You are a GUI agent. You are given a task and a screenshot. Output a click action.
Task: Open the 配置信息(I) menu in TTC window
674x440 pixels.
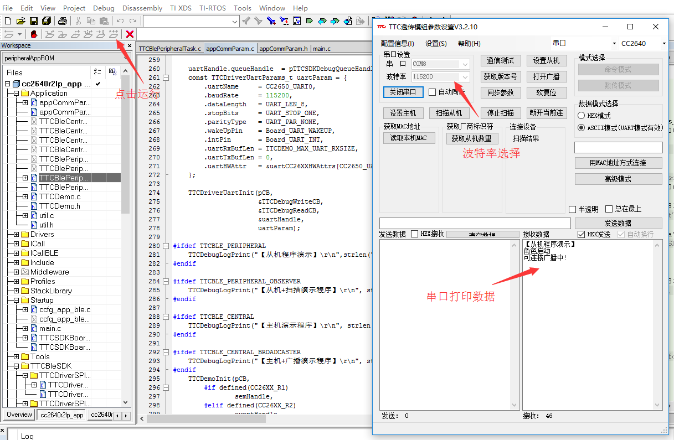(x=397, y=44)
